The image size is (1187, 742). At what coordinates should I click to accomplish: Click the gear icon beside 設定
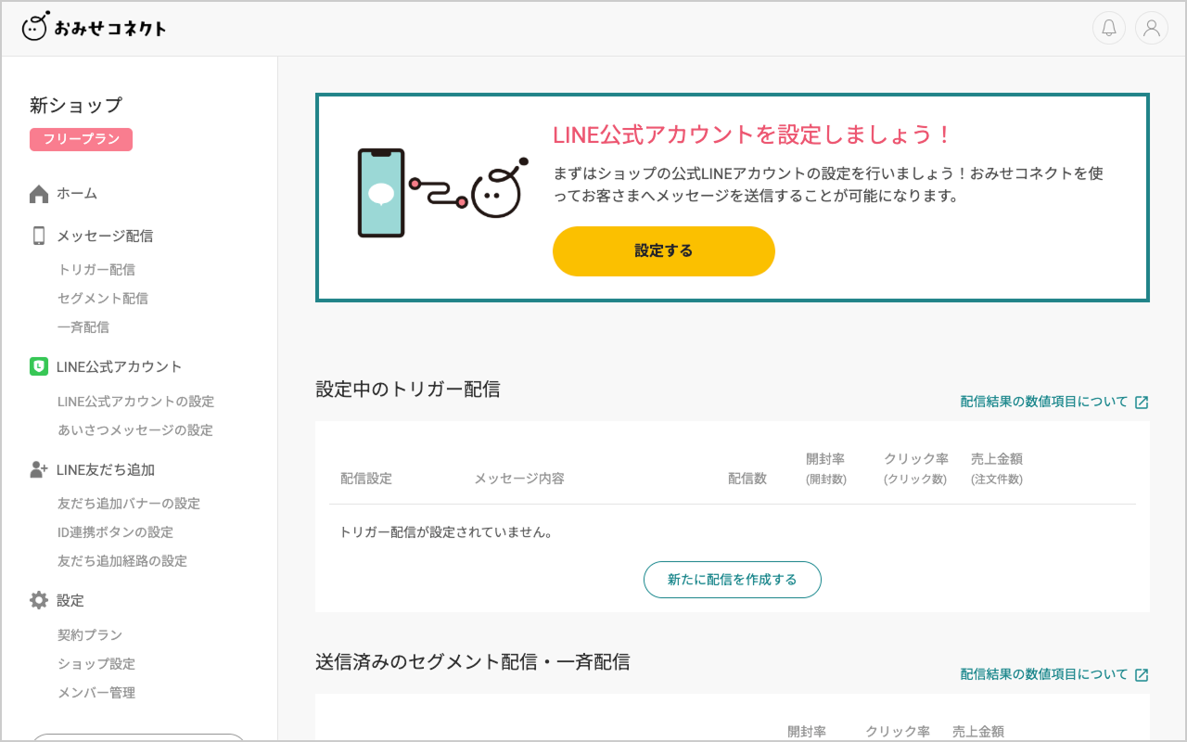(x=39, y=600)
